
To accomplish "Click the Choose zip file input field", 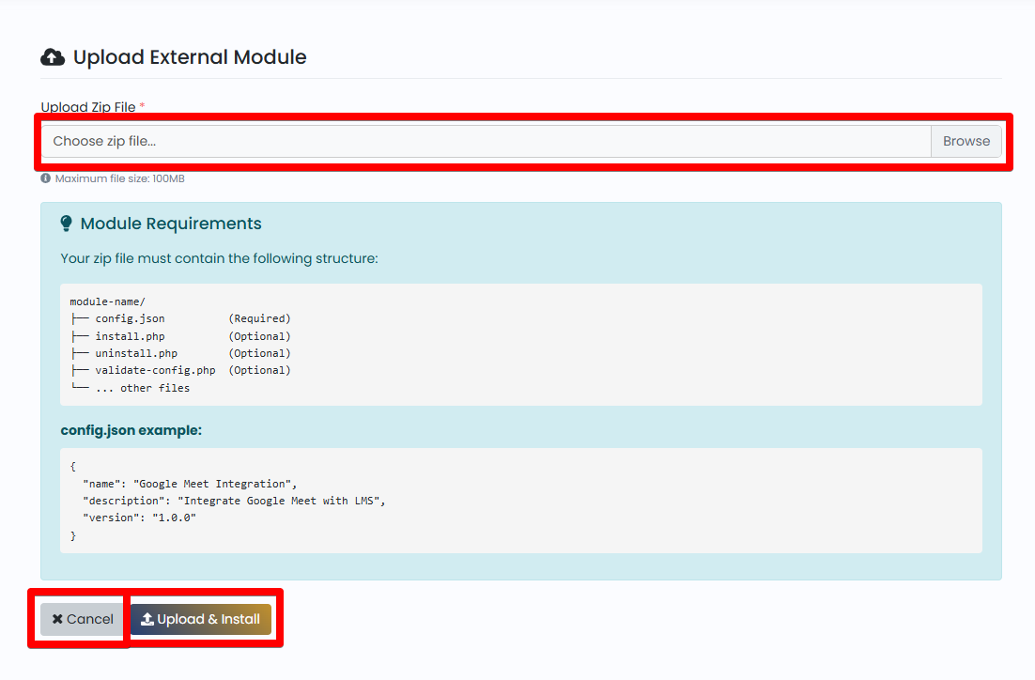I will pyautogui.click(x=487, y=141).
